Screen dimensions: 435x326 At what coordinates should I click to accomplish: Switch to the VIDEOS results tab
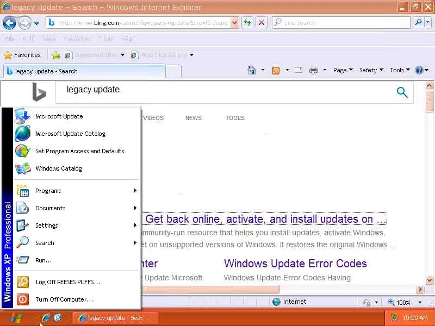click(x=153, y=118)
